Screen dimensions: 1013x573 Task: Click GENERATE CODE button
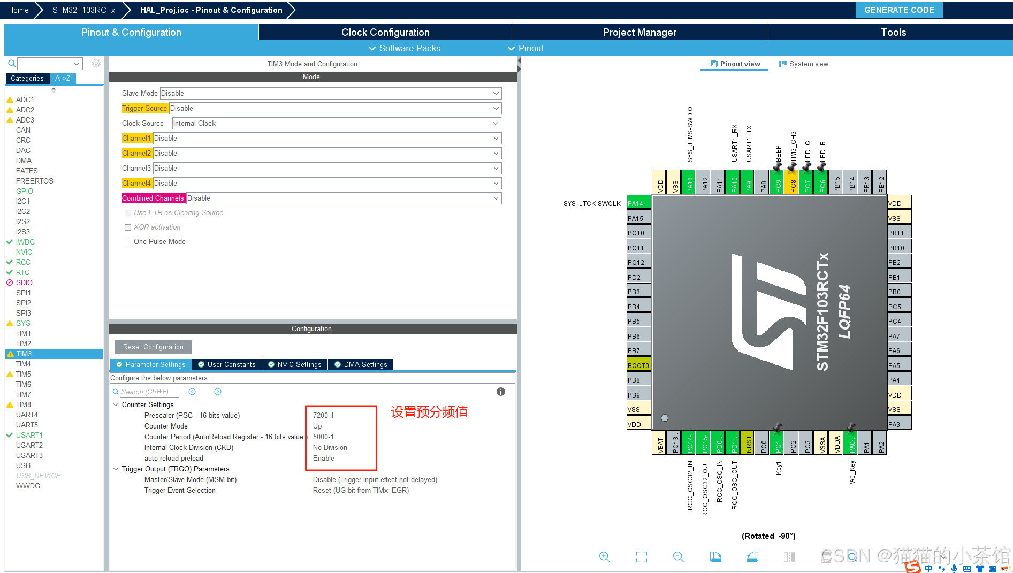click(x=899, y=10)
